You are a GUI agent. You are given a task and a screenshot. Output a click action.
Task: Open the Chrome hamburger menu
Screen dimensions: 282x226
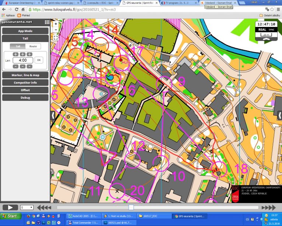point(278,9)
